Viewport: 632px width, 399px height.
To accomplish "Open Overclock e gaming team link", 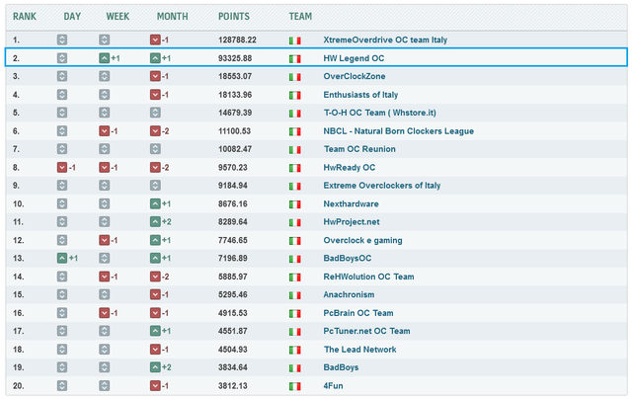I will [362, 241].
